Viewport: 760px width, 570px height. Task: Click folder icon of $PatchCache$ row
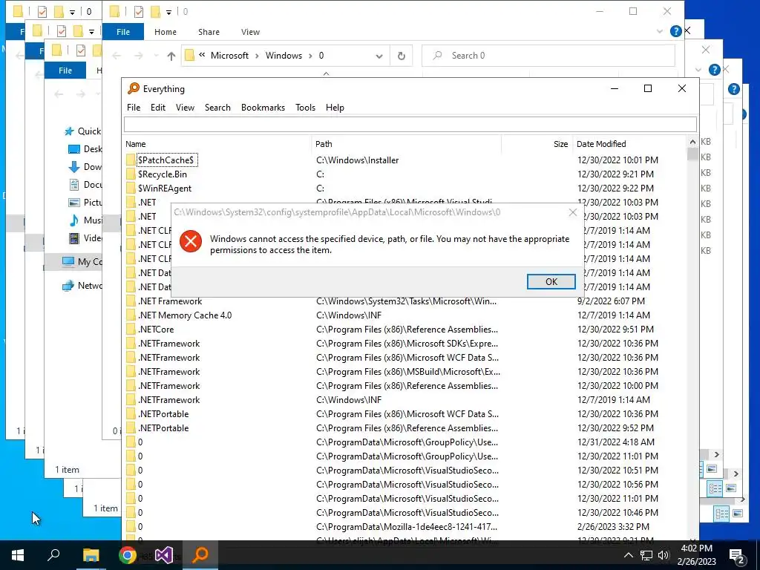click(131, 160)
